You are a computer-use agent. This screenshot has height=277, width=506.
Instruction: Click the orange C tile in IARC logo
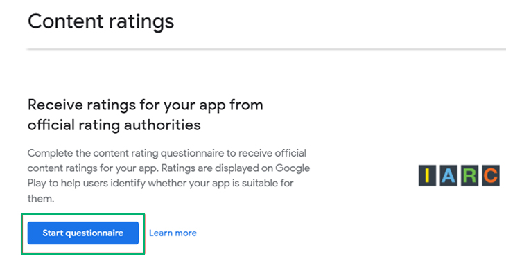[491, 175]
